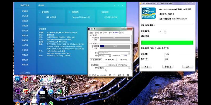Click 使用线程数 value field showing 8

click(161, 31)
